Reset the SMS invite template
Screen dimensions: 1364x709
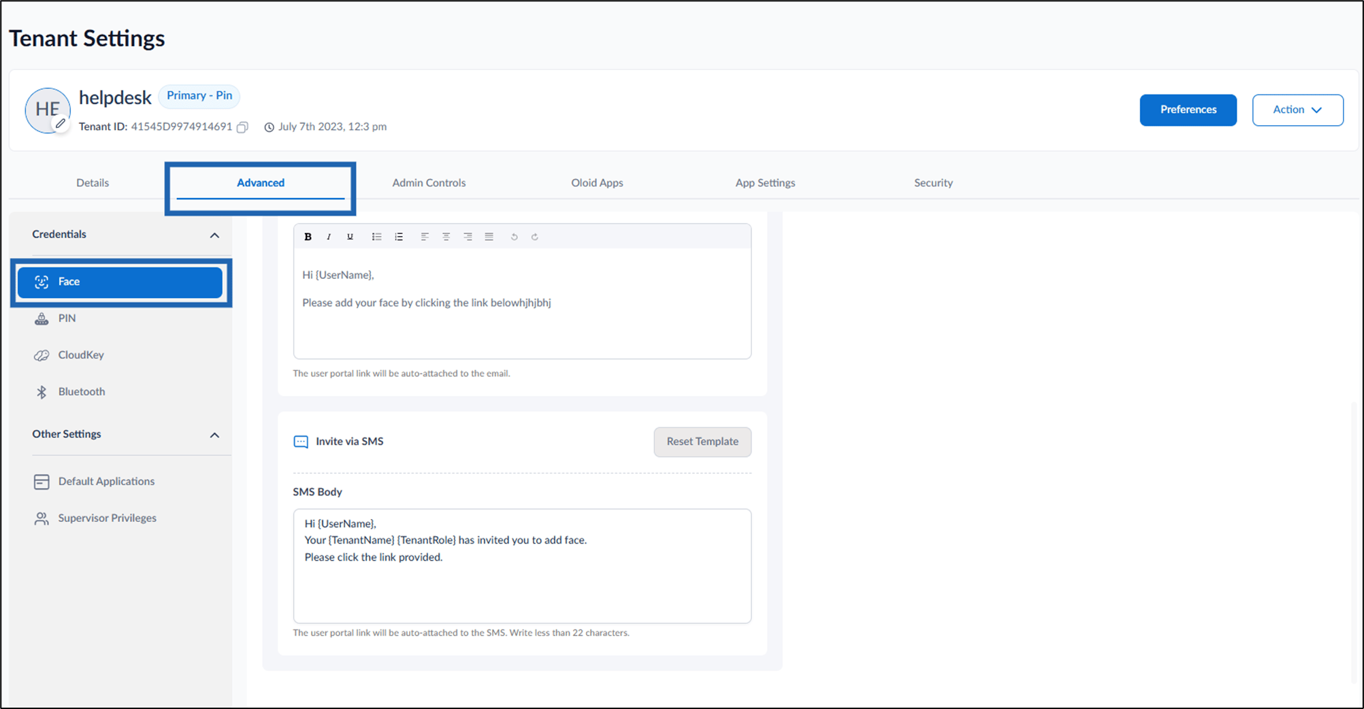(702, 442)
